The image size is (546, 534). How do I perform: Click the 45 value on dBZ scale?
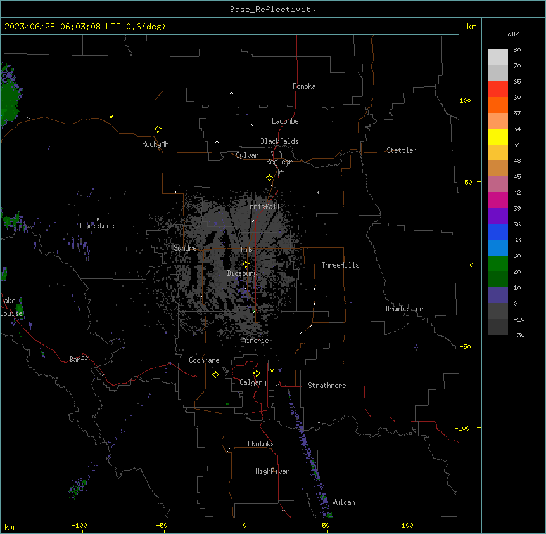[x=517, y=177]
